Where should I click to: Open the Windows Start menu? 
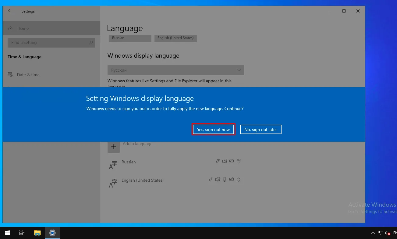(7, 233)
